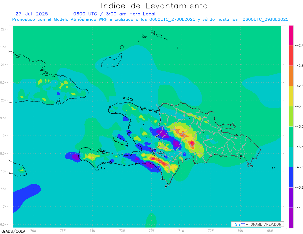Select the '-43.6' legend value
The image size is (303, 234).
299,167
